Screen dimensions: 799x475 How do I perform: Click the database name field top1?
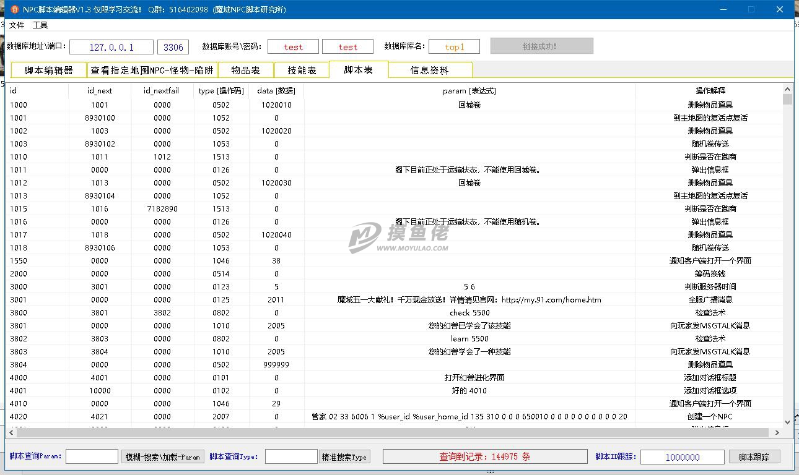pyautogui.click(x=454, y=47)
